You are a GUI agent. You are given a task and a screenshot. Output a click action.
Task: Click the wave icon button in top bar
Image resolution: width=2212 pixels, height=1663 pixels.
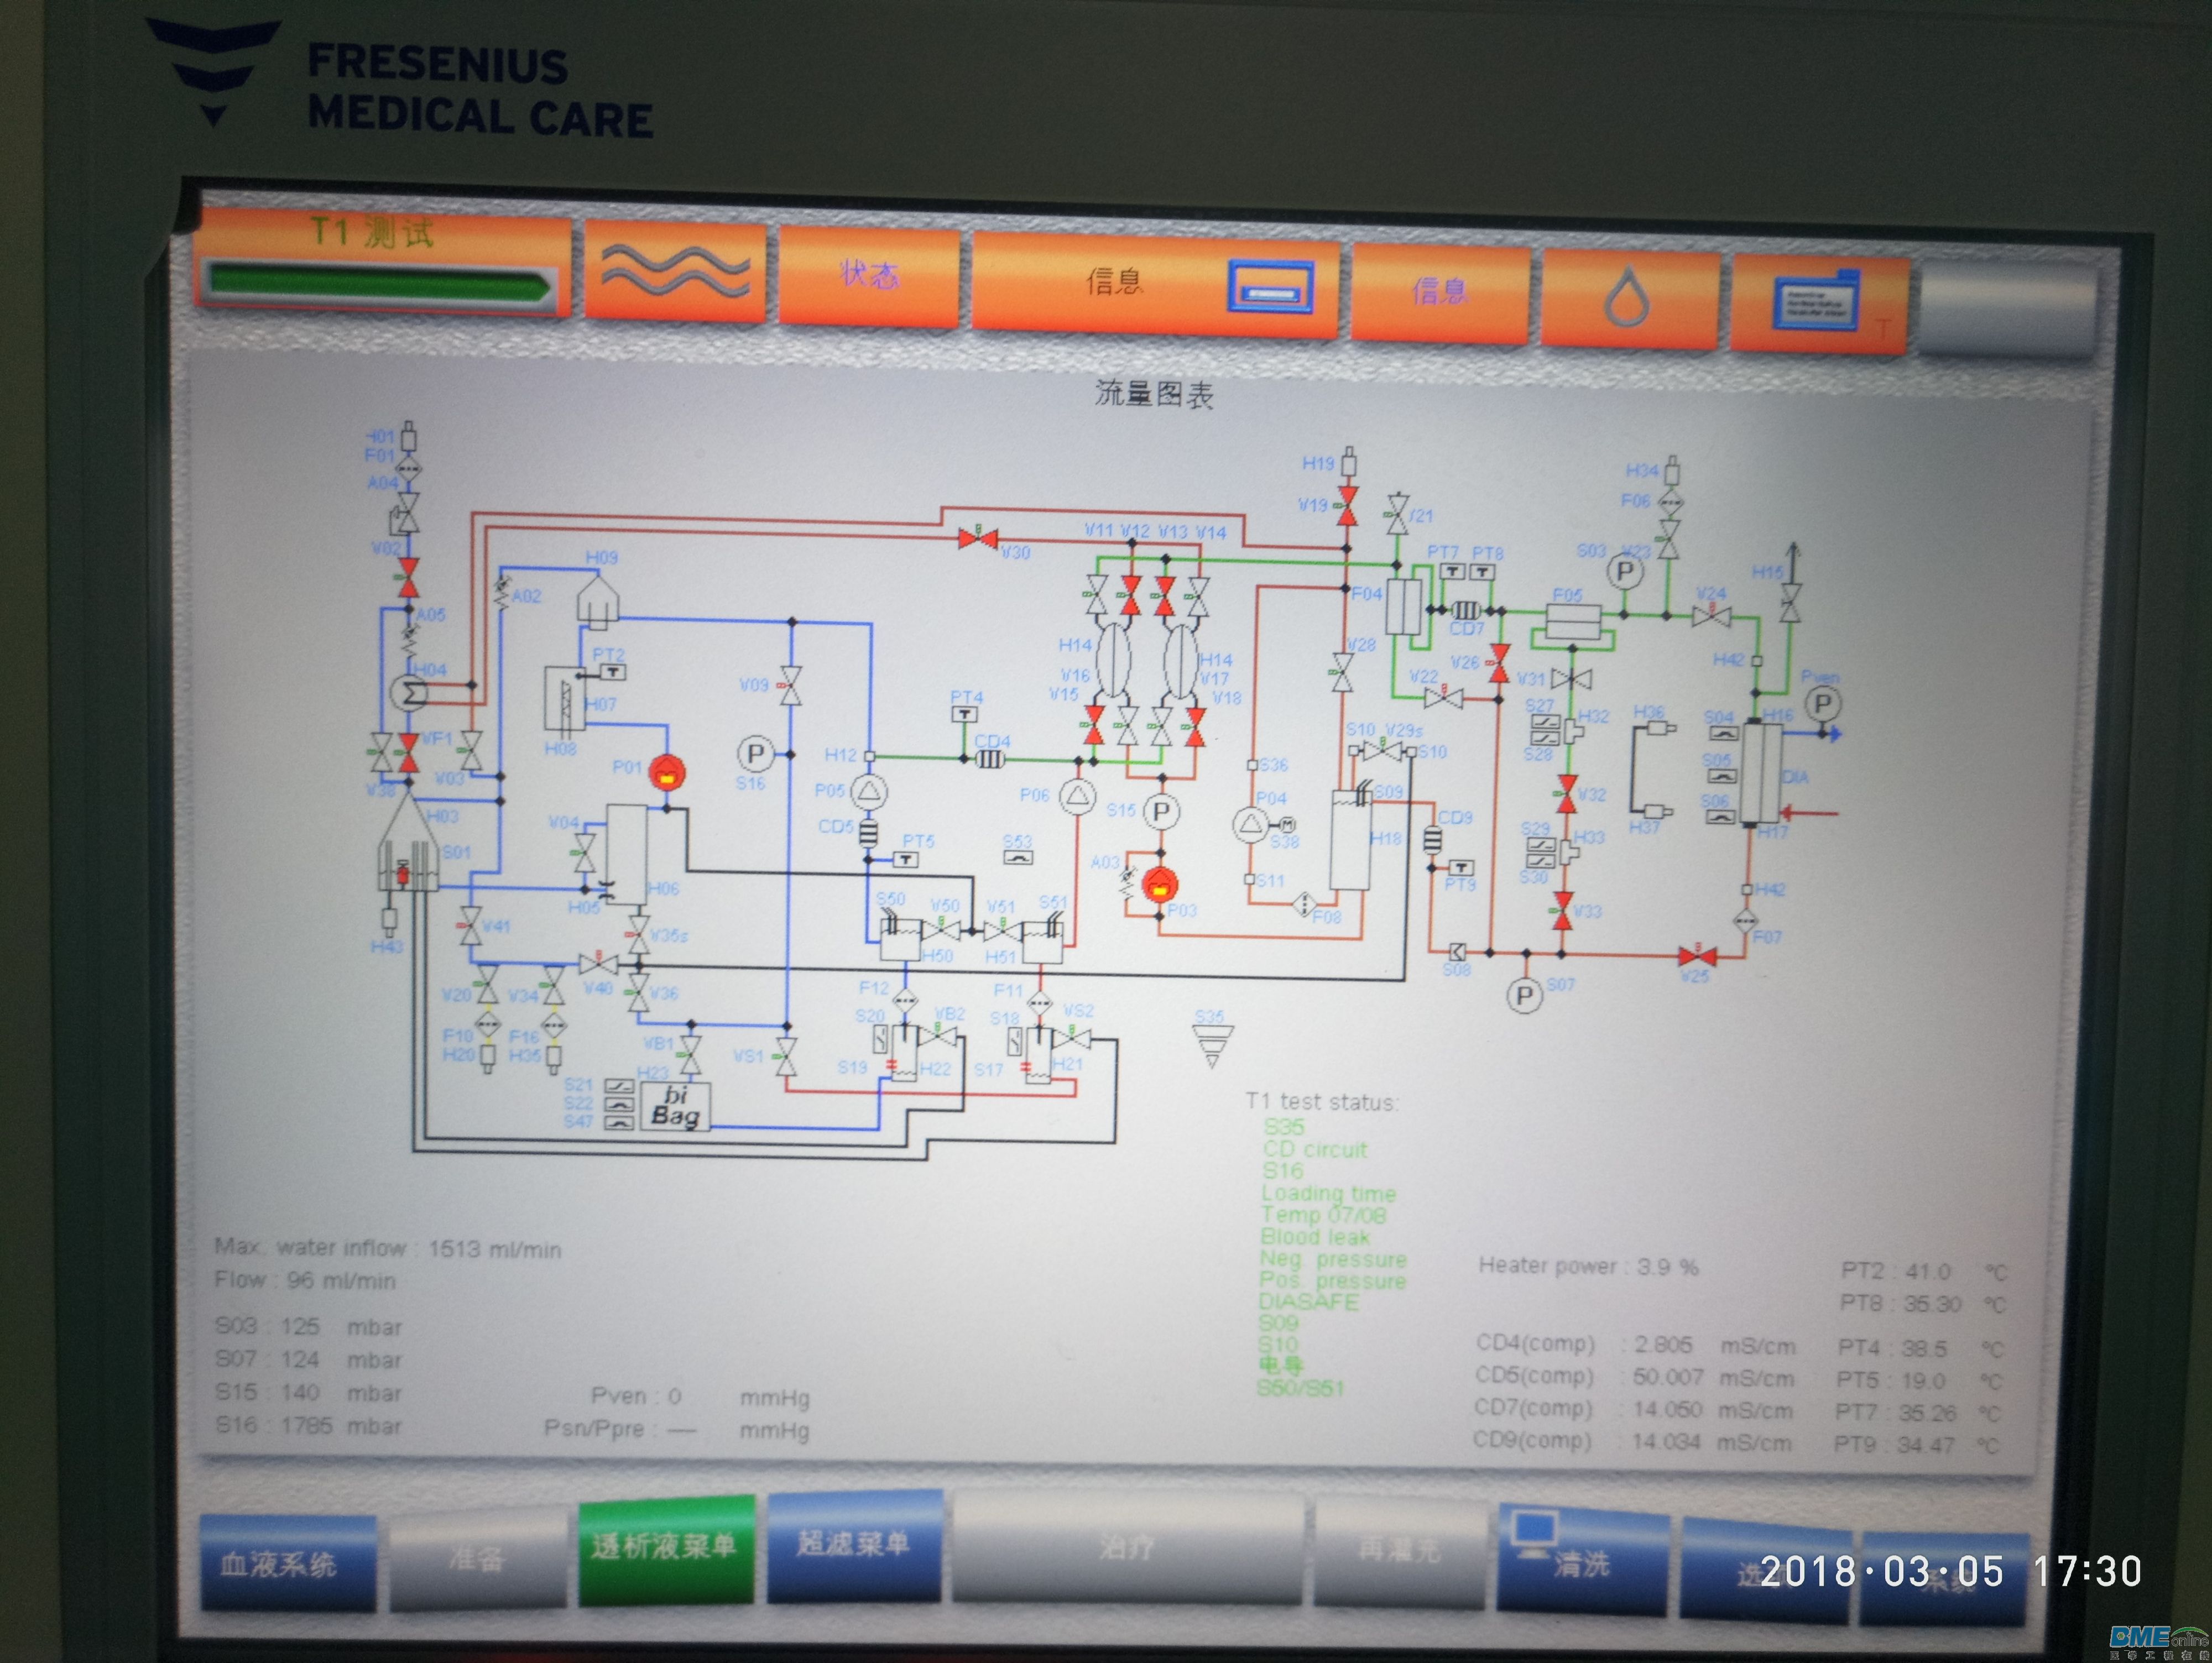pos(675,271)
